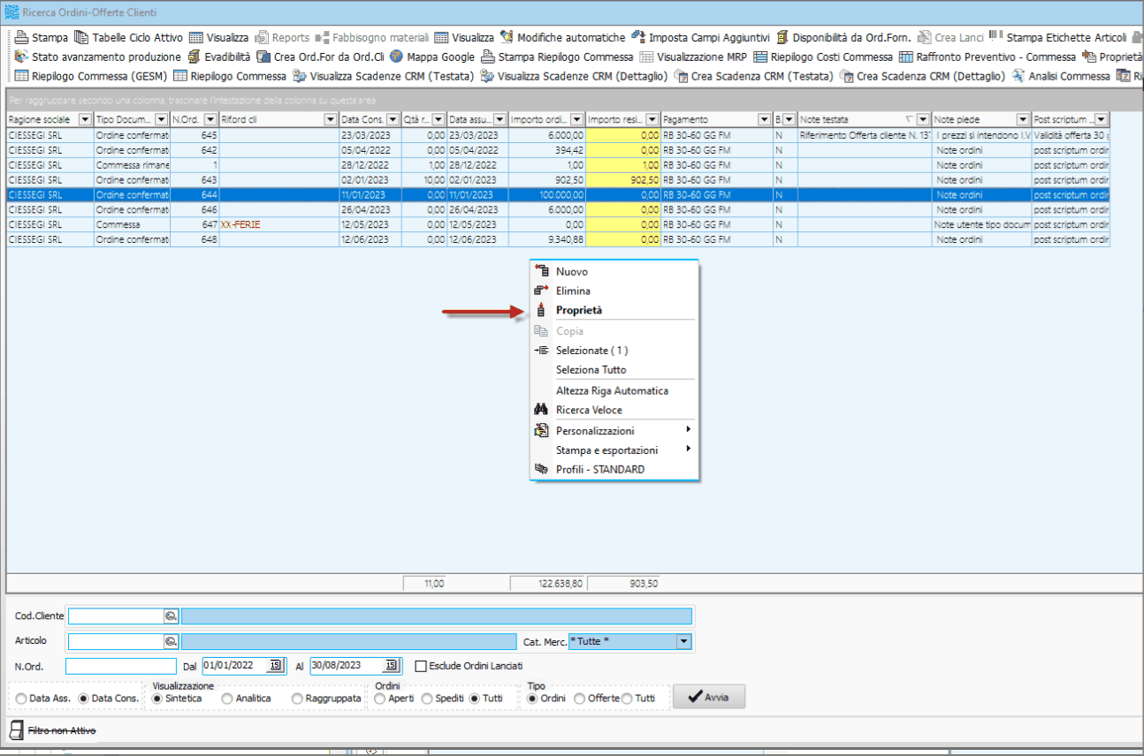Click the Filtro non Attivo icon

coord(17,730)
